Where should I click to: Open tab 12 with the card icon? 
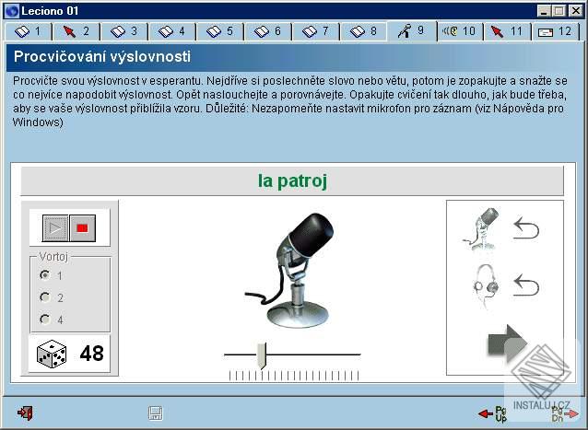click(556, 31)
